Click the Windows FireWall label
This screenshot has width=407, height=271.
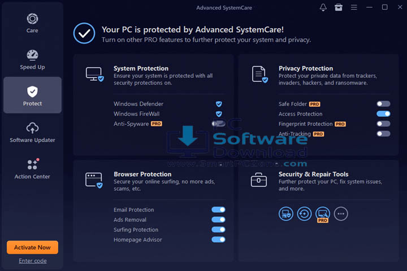coord(137,114)
